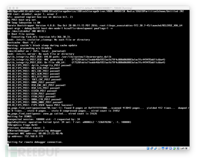Screen dimensions: 197x159
Task: Minimize the running VM window
Action: pos(13,8)
